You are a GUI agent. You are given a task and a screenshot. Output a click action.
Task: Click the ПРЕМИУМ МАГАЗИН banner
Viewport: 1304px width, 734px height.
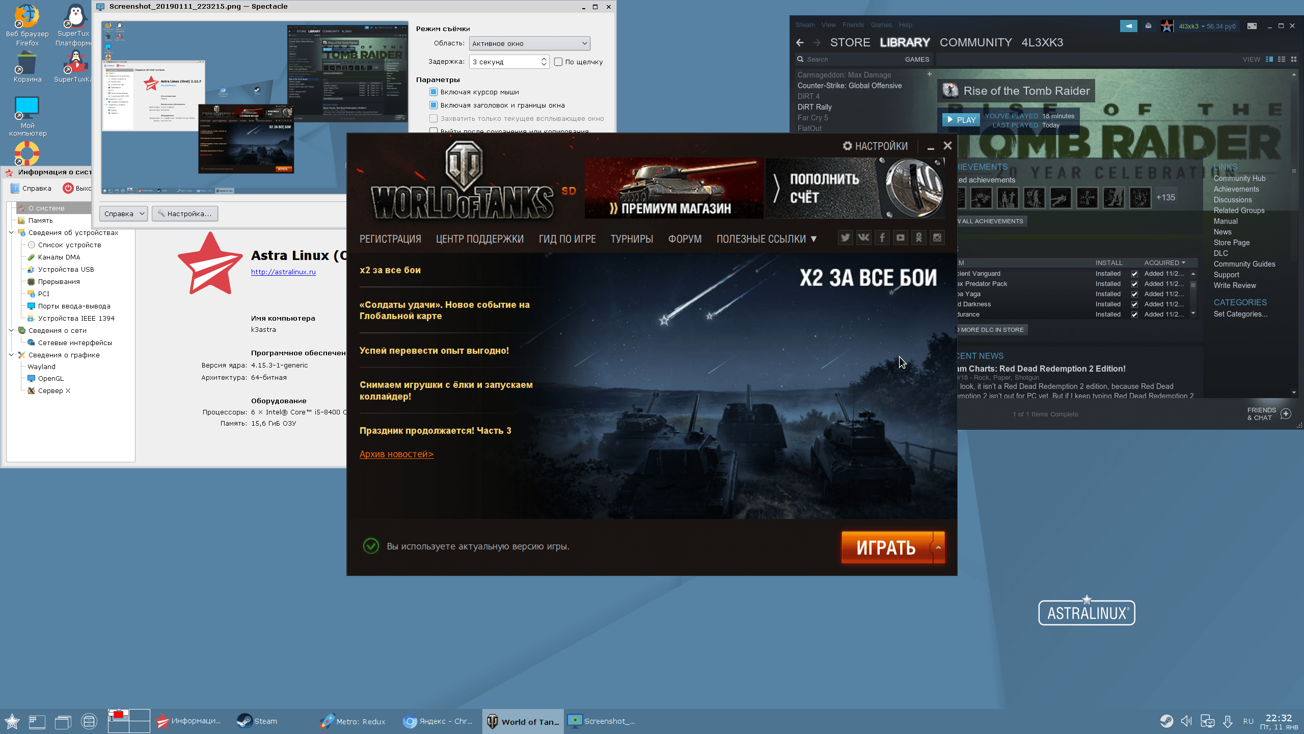pyautogui.click(x=673, y=188)
